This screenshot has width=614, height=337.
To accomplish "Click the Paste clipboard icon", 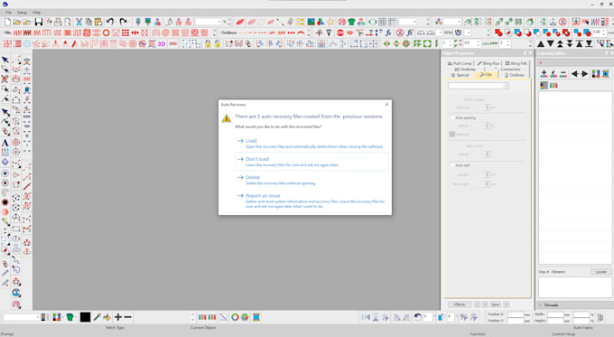I will (x=98, y=22).
